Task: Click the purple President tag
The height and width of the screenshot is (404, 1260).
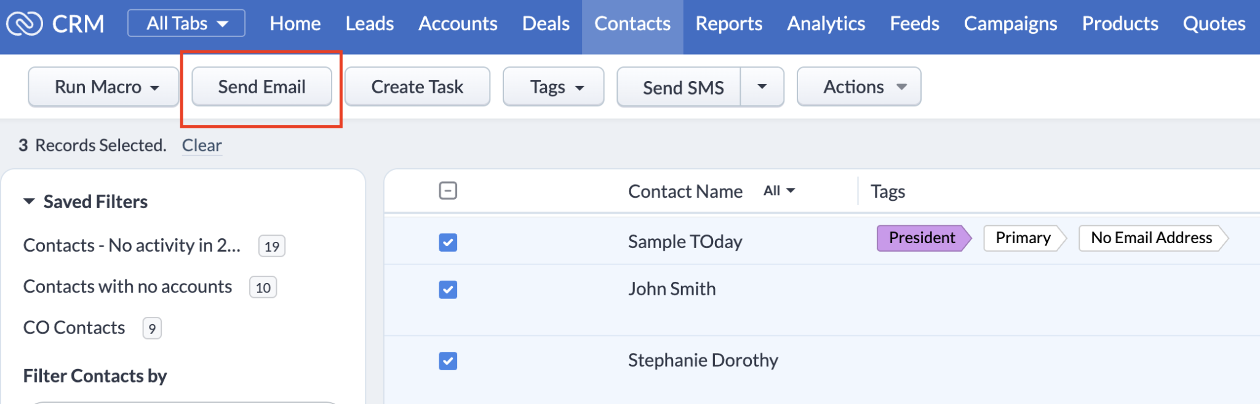Action: click(x=923, y=238)
